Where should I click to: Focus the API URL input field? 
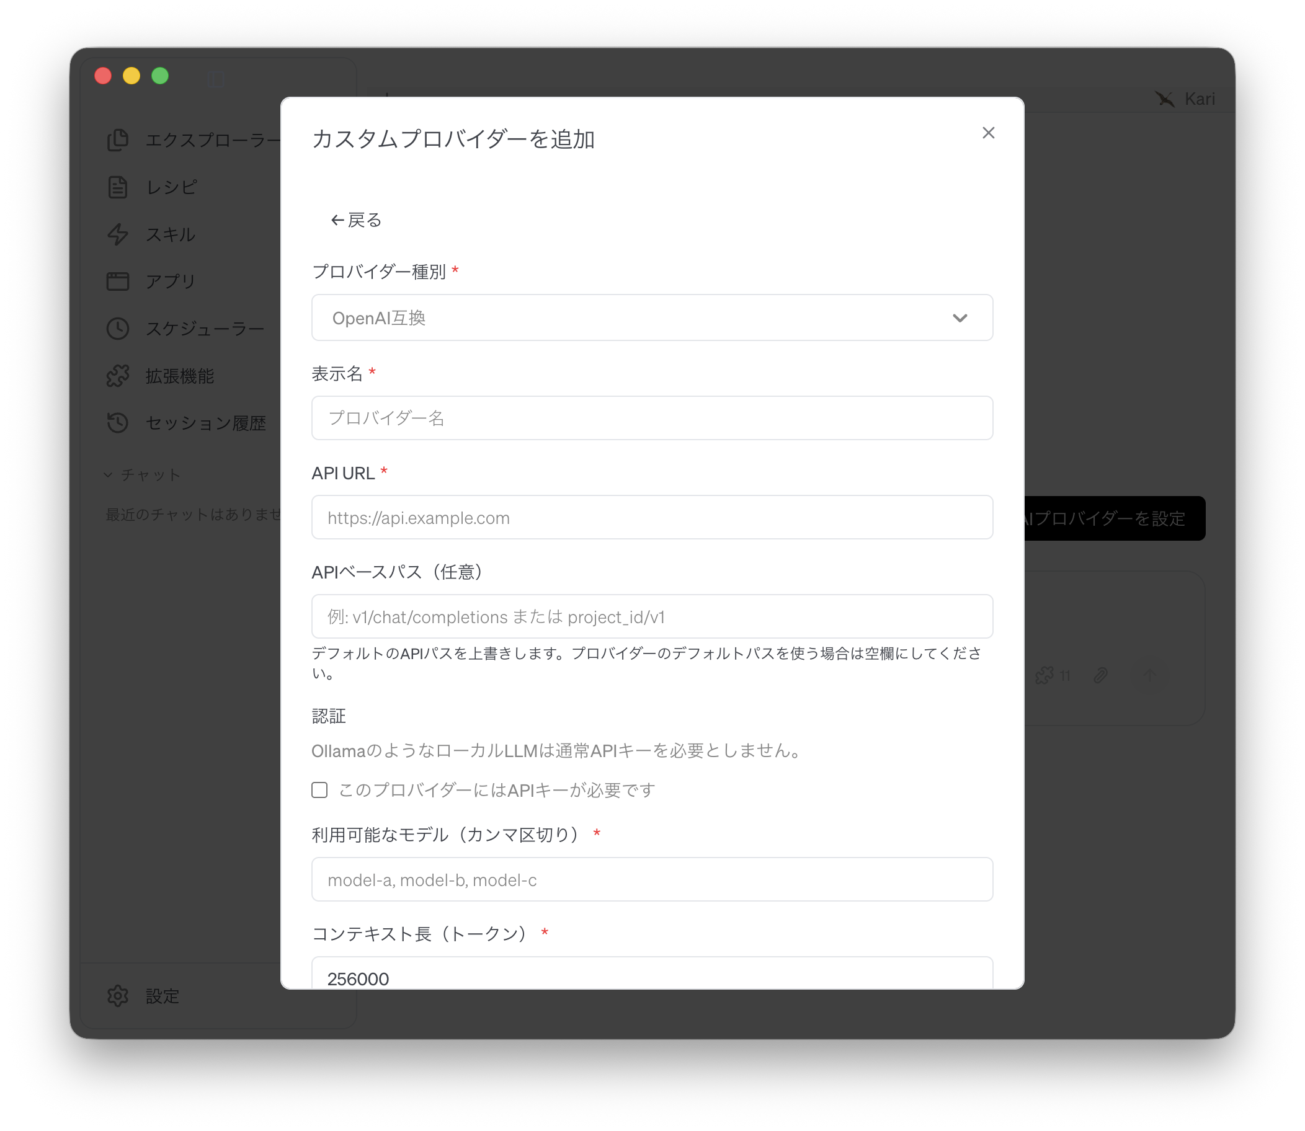[x=651, y=518]
